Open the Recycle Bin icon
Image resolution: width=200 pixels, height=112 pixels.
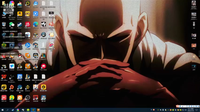coord(4,24)
